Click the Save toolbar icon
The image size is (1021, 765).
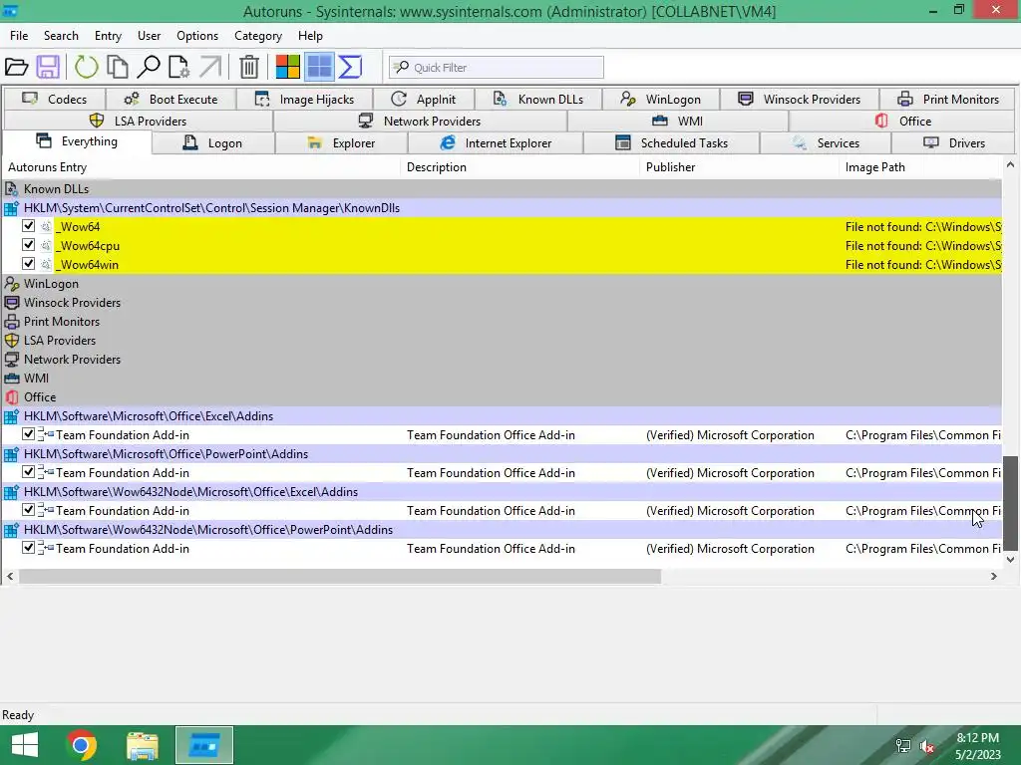[x=48, y=67]
